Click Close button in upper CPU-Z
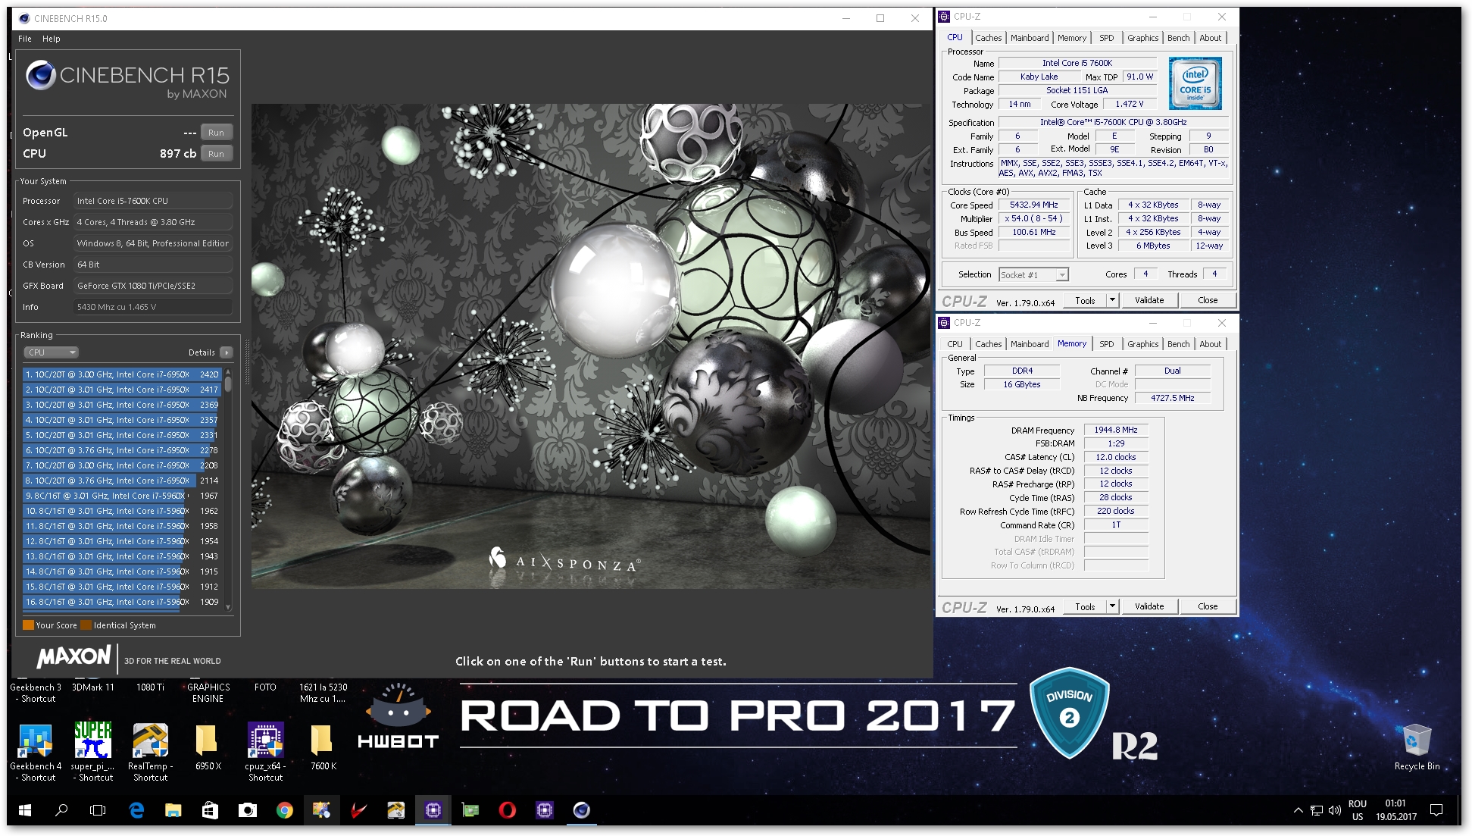The image size is (1472, 836). click(1207, 300)
